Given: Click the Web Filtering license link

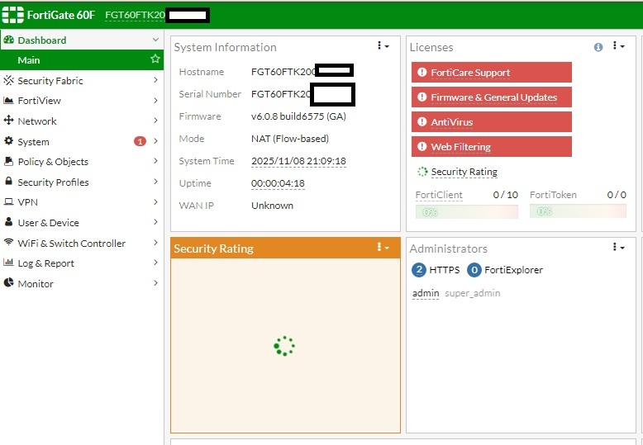Looking at the screenshot, I should tap(461, 147).
